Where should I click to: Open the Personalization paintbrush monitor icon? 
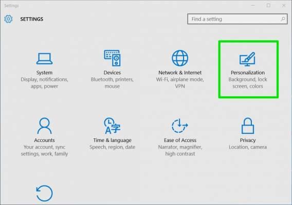click(247, 59)
